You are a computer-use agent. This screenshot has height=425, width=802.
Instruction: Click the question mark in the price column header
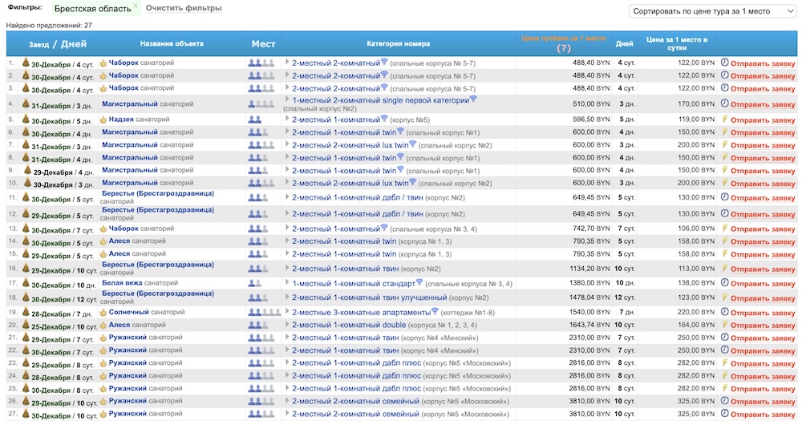tap(563, 48)
